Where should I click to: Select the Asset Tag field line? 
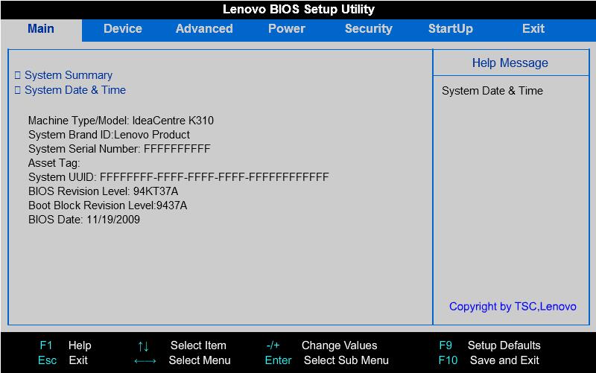(x=54, y=163)
